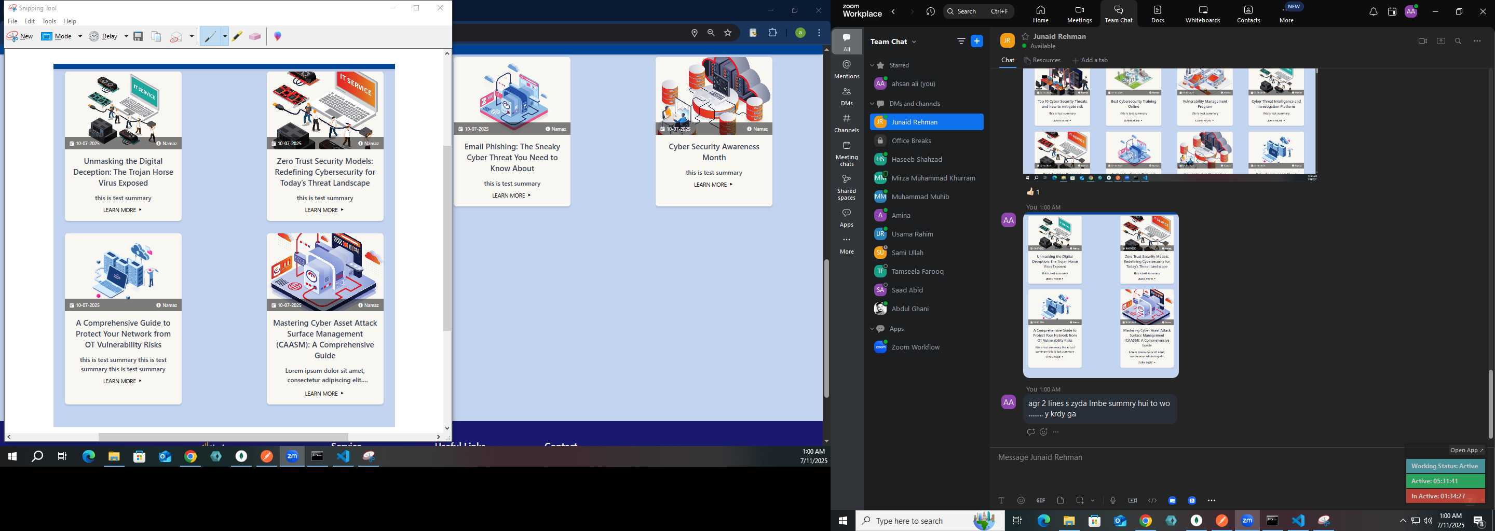Open Channels in Zoom sidebar
The image size is (1495, 531).
click(x=847, y=123)
